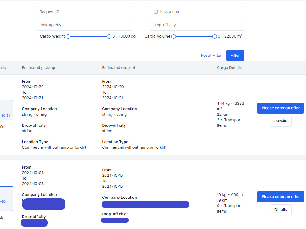Enter an offer for the 10 kg cargo
306x229 pixels.
[x=280, y=197]
